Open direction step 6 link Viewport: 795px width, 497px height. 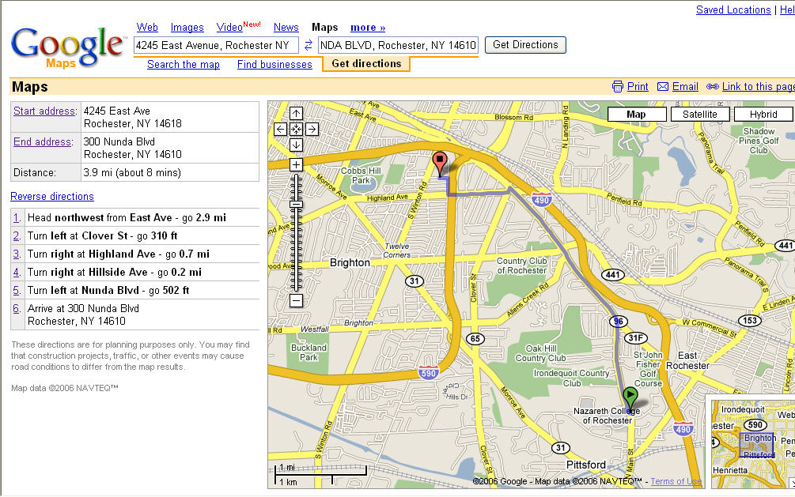(x=17, y=308)
